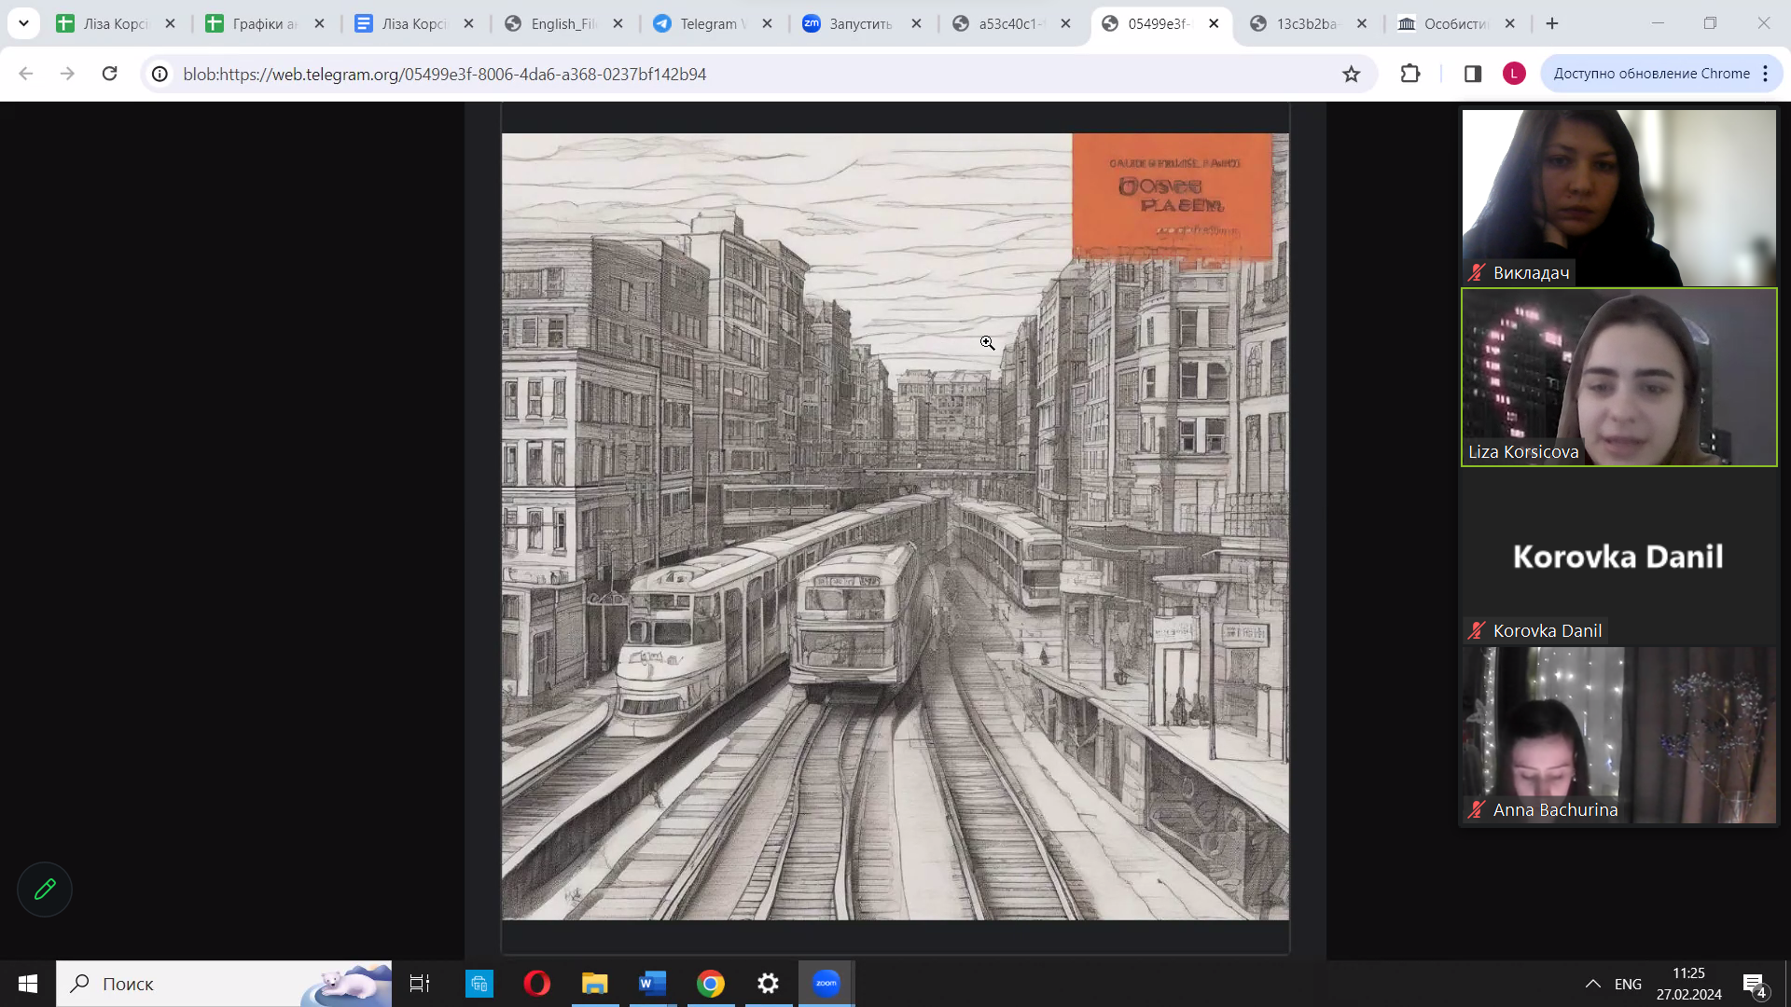Open a new tab with the plus button
The width and height of the screenshot is (1791, 1007).
1552,23
